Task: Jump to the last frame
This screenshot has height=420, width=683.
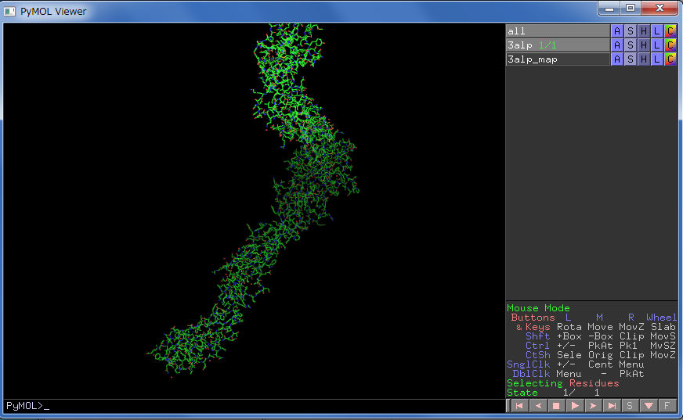Action: click(x=612, y=406)
